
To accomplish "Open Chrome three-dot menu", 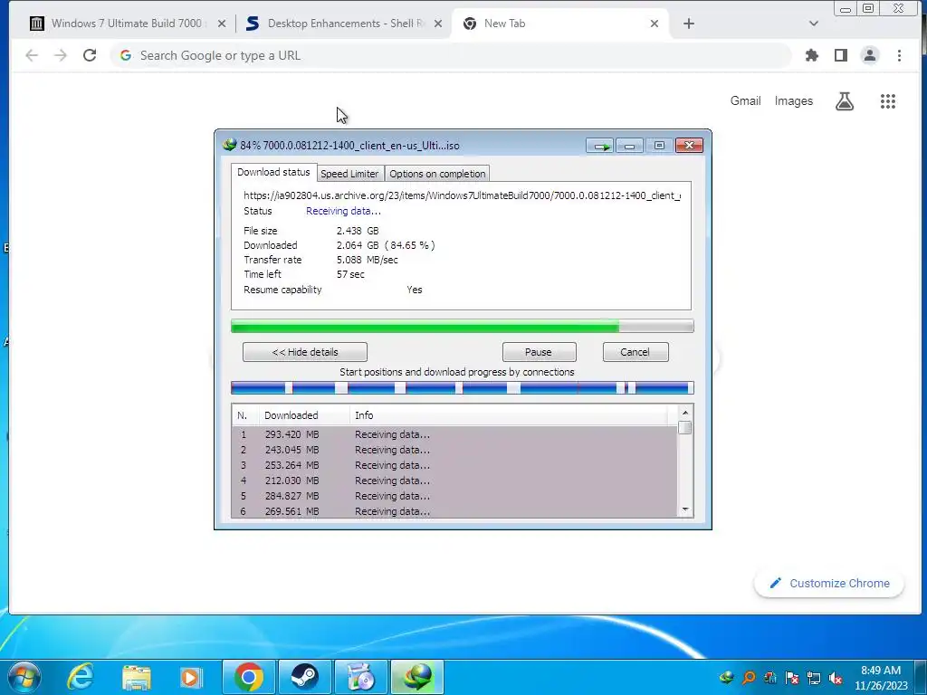I will 899,55.
